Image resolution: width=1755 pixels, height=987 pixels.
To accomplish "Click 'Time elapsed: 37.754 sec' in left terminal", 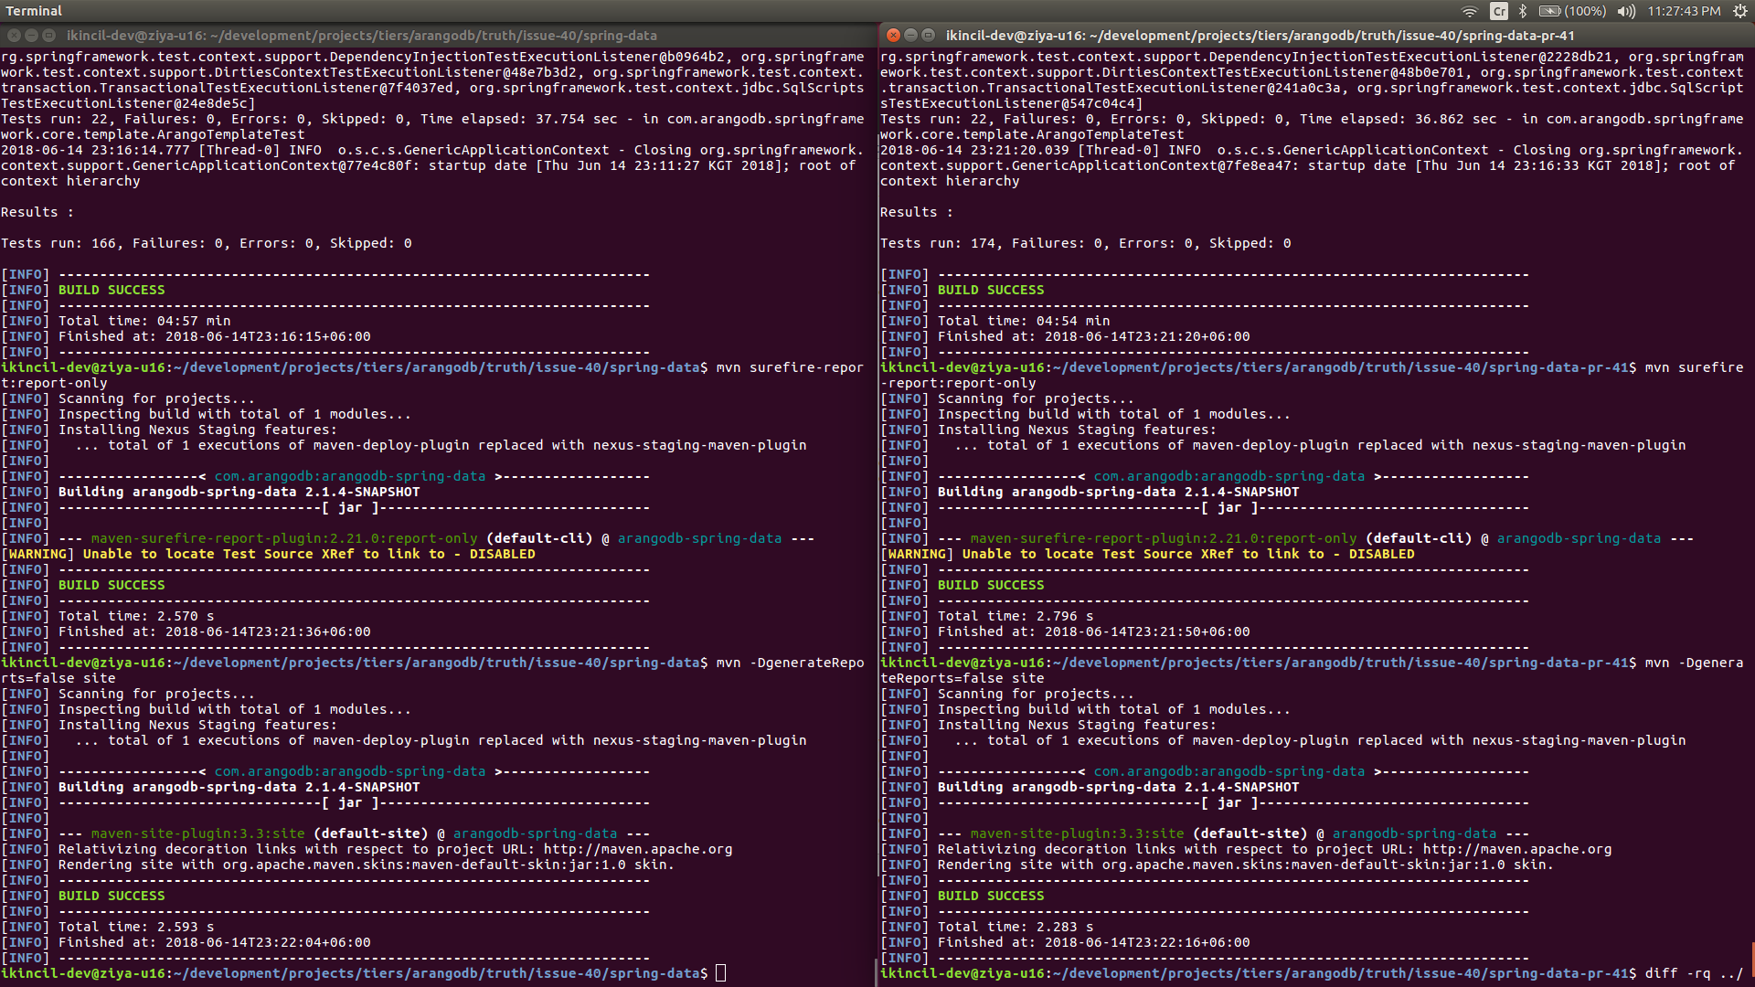I will pos(519,119).
